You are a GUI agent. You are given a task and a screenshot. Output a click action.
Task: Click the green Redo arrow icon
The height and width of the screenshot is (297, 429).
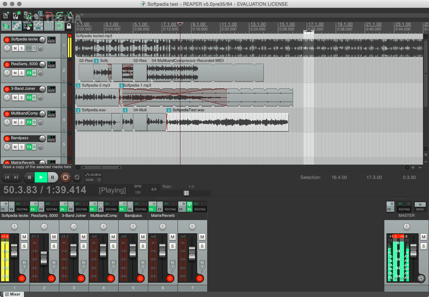tap(59, 16)
